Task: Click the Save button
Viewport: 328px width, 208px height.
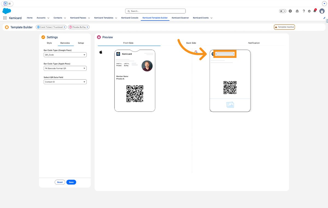Action: [71, 182]
